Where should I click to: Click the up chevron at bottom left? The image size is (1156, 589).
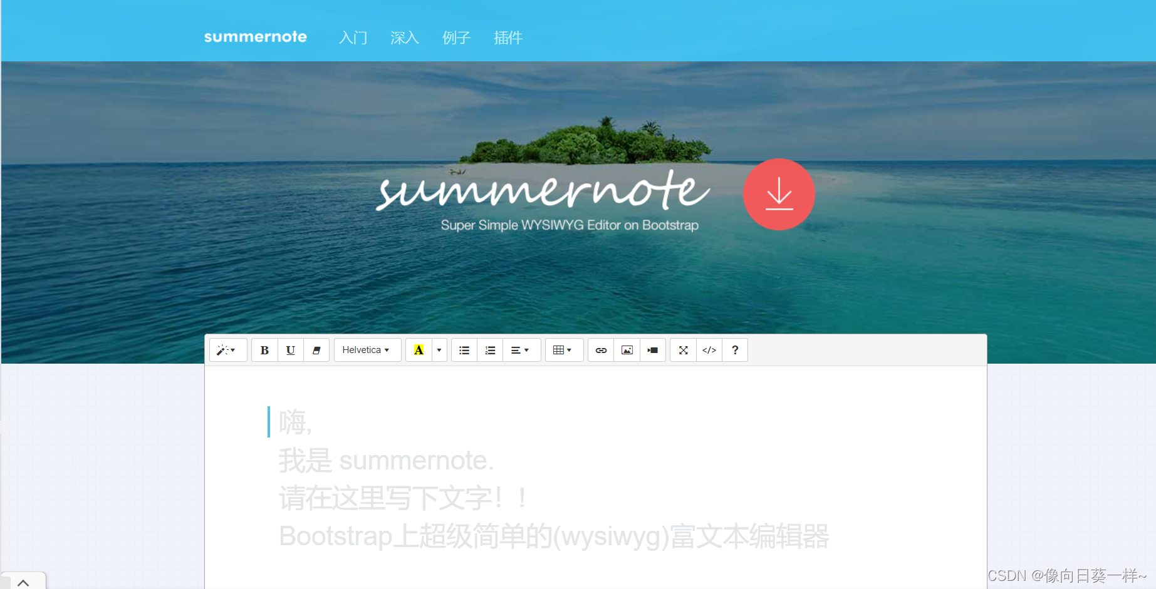[x=23, y=582]
